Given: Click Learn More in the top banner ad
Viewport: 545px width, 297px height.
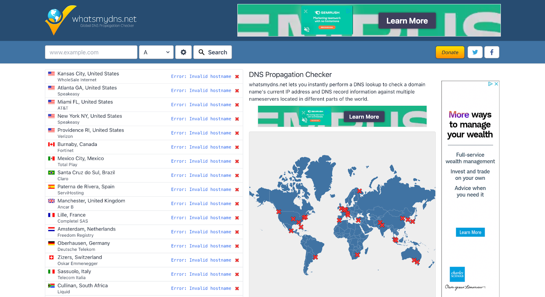Looking at the screenshot, I should pos(407,21).
